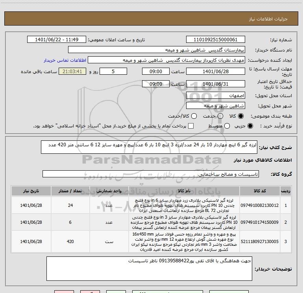Viewport: 303px width, 293px height.
Task: Click product code 0974910082130012
Action: click(260, 205)
